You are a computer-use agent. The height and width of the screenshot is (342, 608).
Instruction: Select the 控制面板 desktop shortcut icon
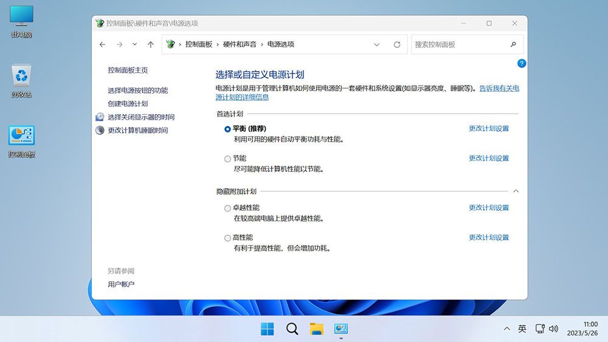point(21,142)
